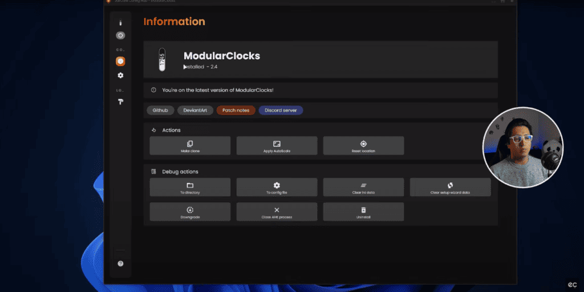Viewport: 584px width, 292px height.
Task: Open the question mark help icon
Action: pos(120,263)
